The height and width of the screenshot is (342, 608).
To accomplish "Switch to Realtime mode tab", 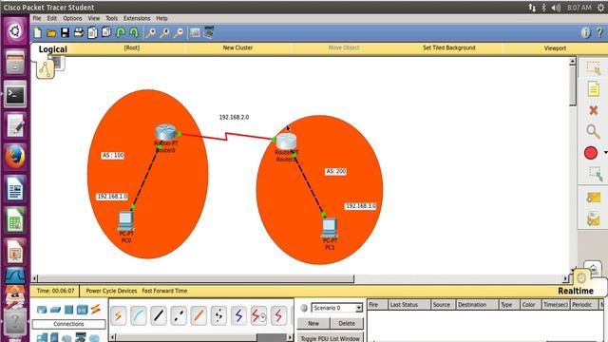I will pyautogui.click(x=576, y=291).
